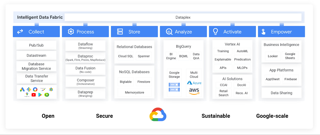Click the NoSQL Databases heading
The image size is (320, 135).
[134, 72]
